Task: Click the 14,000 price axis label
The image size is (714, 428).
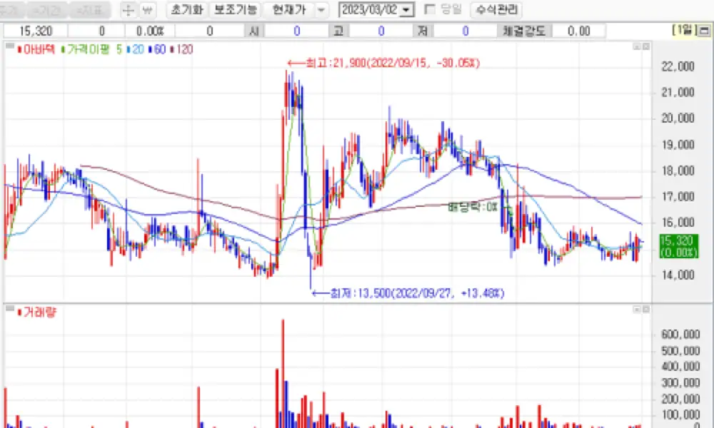Action: pyautogui.click(x=678, y=275)
